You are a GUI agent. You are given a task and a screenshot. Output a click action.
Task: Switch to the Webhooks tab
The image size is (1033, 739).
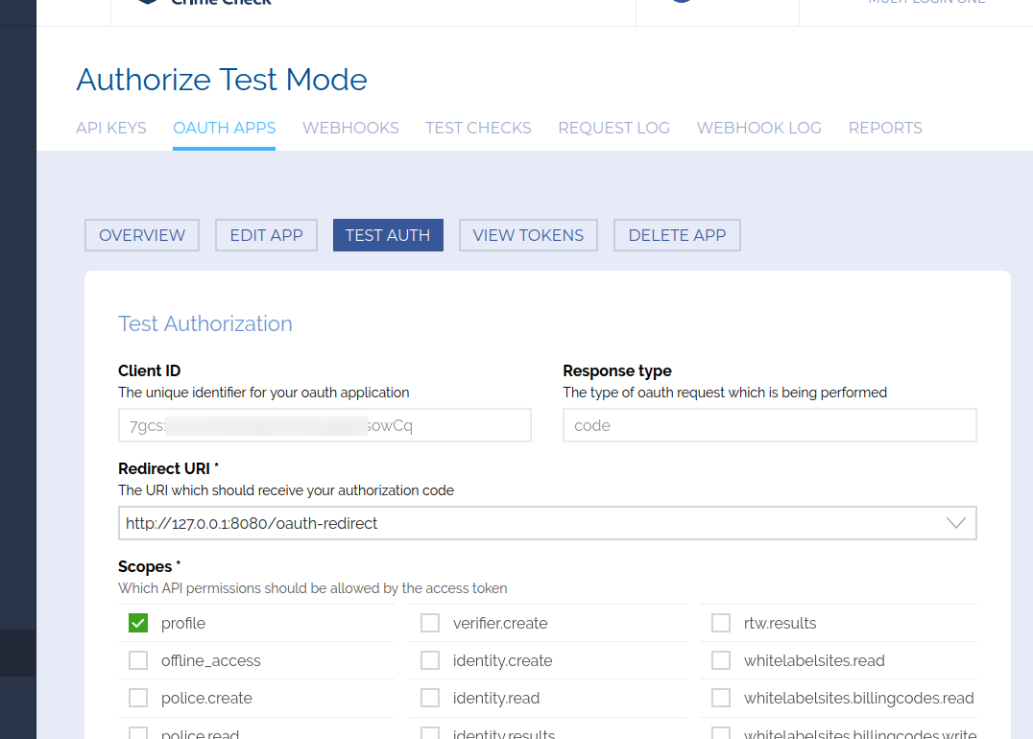(350, 128)
